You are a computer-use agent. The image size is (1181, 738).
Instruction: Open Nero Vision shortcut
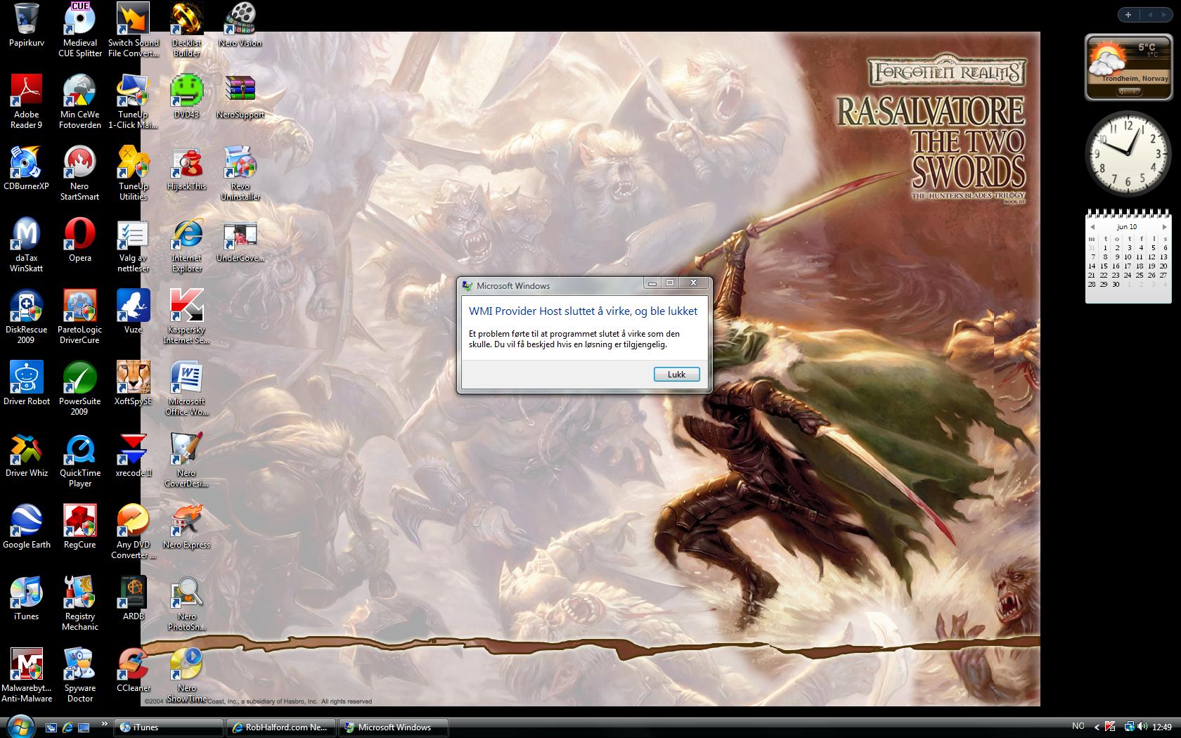click(x=240, y=25)
